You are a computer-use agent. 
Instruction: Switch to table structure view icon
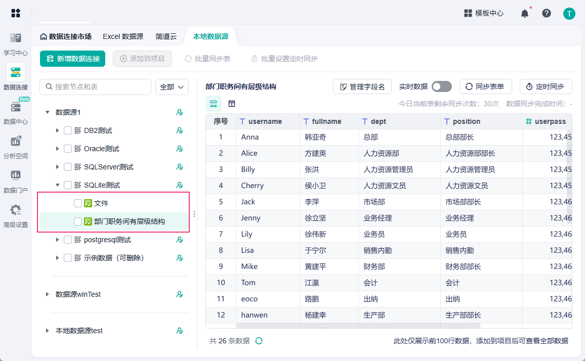(x=232, y=104)
